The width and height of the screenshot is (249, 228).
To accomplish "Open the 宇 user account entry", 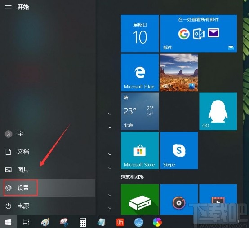I will pyautogui.click(x=48, y=134).
